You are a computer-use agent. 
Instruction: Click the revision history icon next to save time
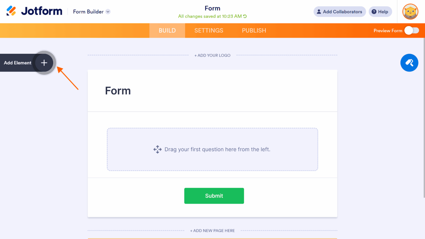coord(245,16)
